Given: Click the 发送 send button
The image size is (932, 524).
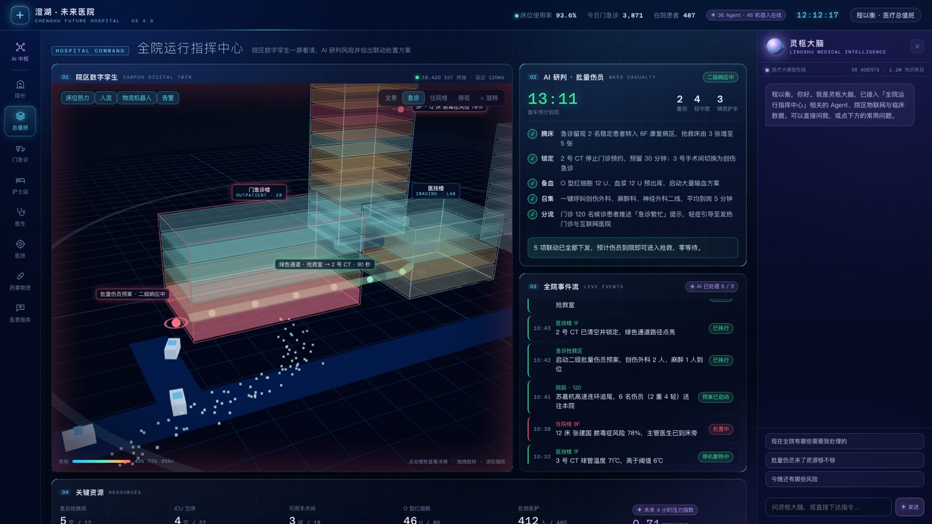Looking at the screenshot, I should point(910,507).
